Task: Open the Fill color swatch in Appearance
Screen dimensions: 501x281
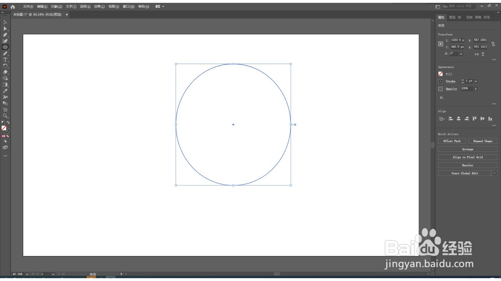Action: click(x=441, y=74)
